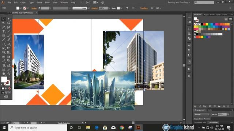Screen dimensions: 234x131
Task: Select the Selection tool (black arrow)
Action: (4, 19)
